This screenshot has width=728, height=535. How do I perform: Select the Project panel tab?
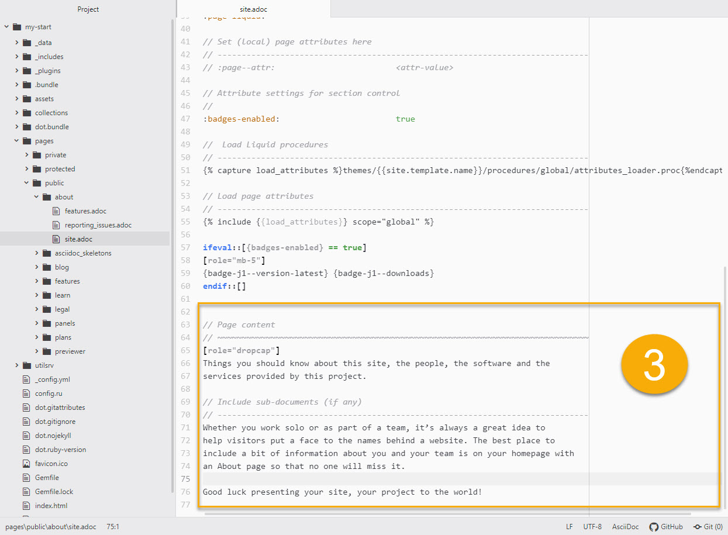pos(88,9)
